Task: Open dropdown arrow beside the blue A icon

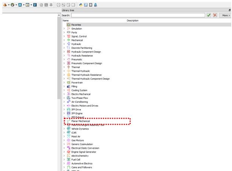Action: (24, 5)
